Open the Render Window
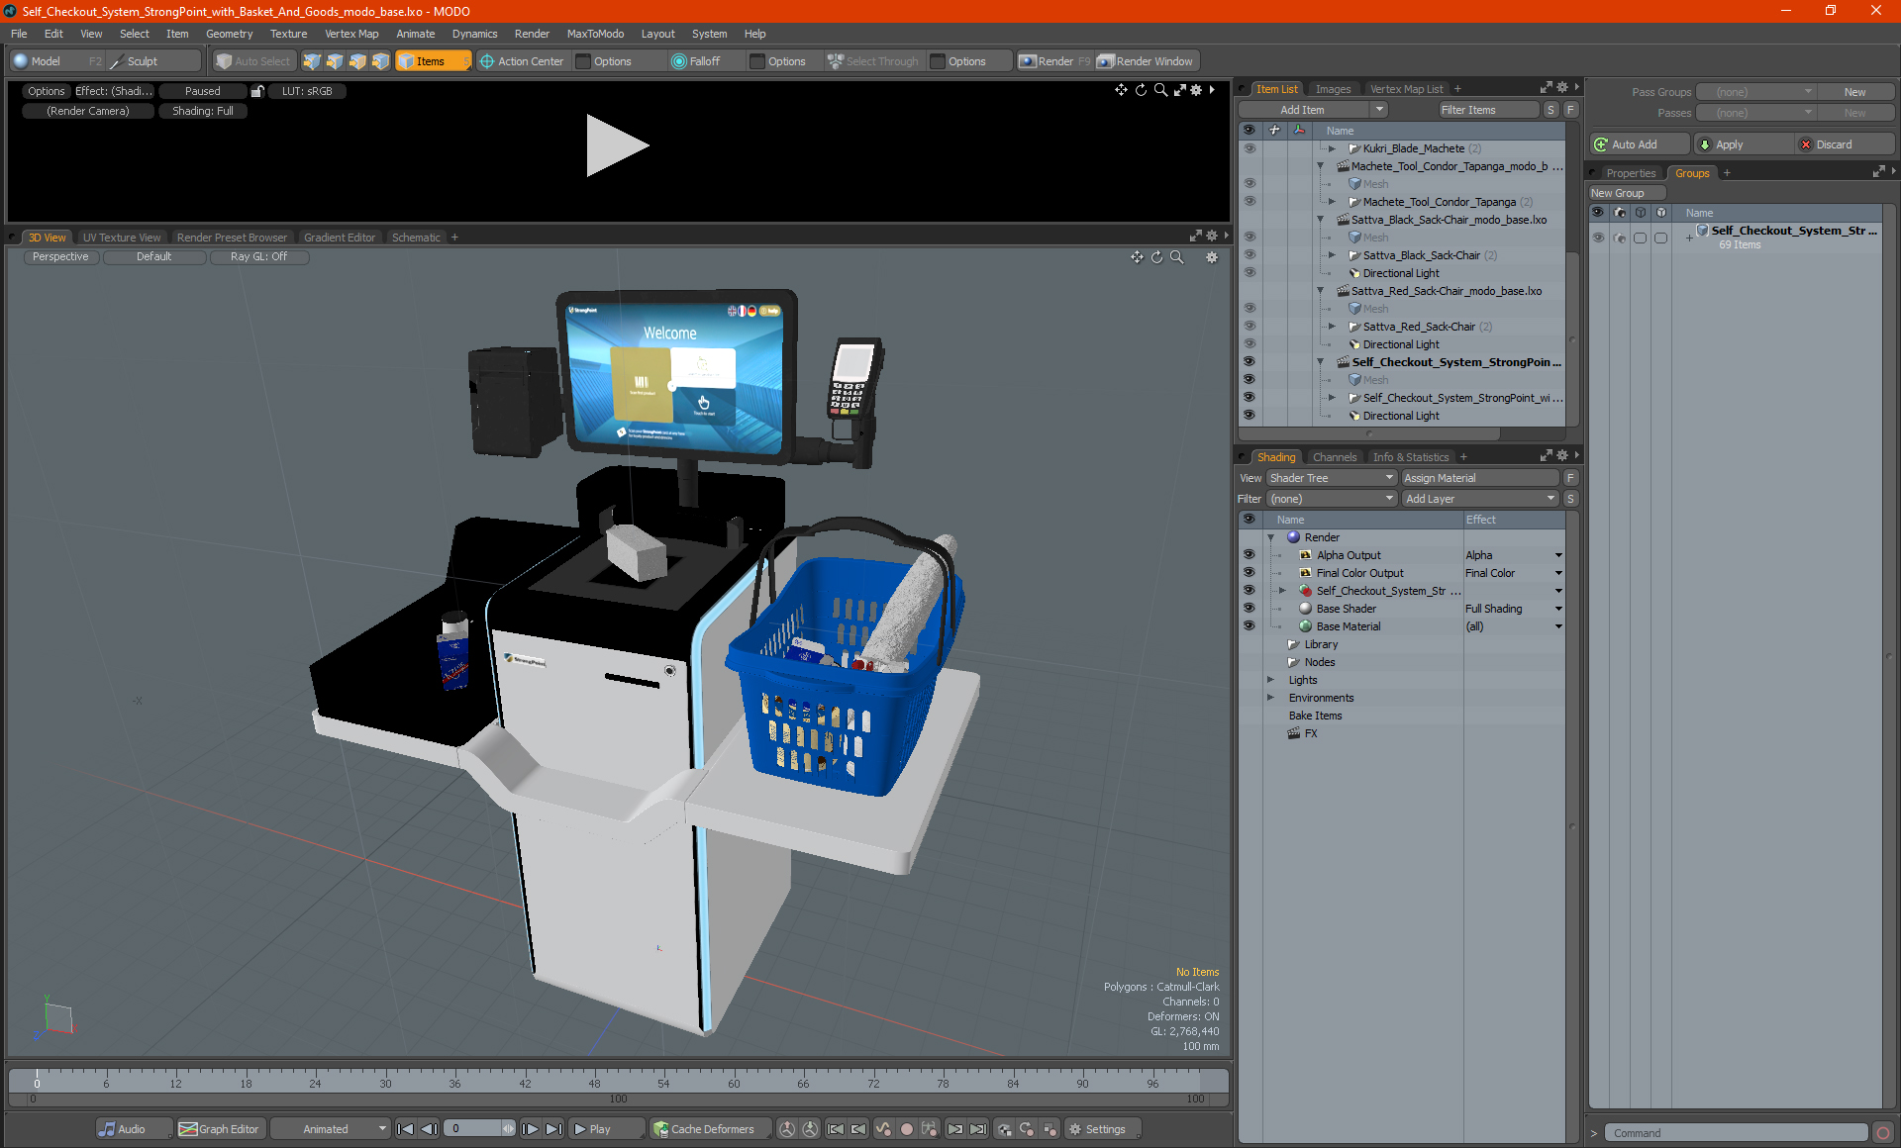The height and width of the screenshot is (1148, 1901). (x=1147, y=61)
